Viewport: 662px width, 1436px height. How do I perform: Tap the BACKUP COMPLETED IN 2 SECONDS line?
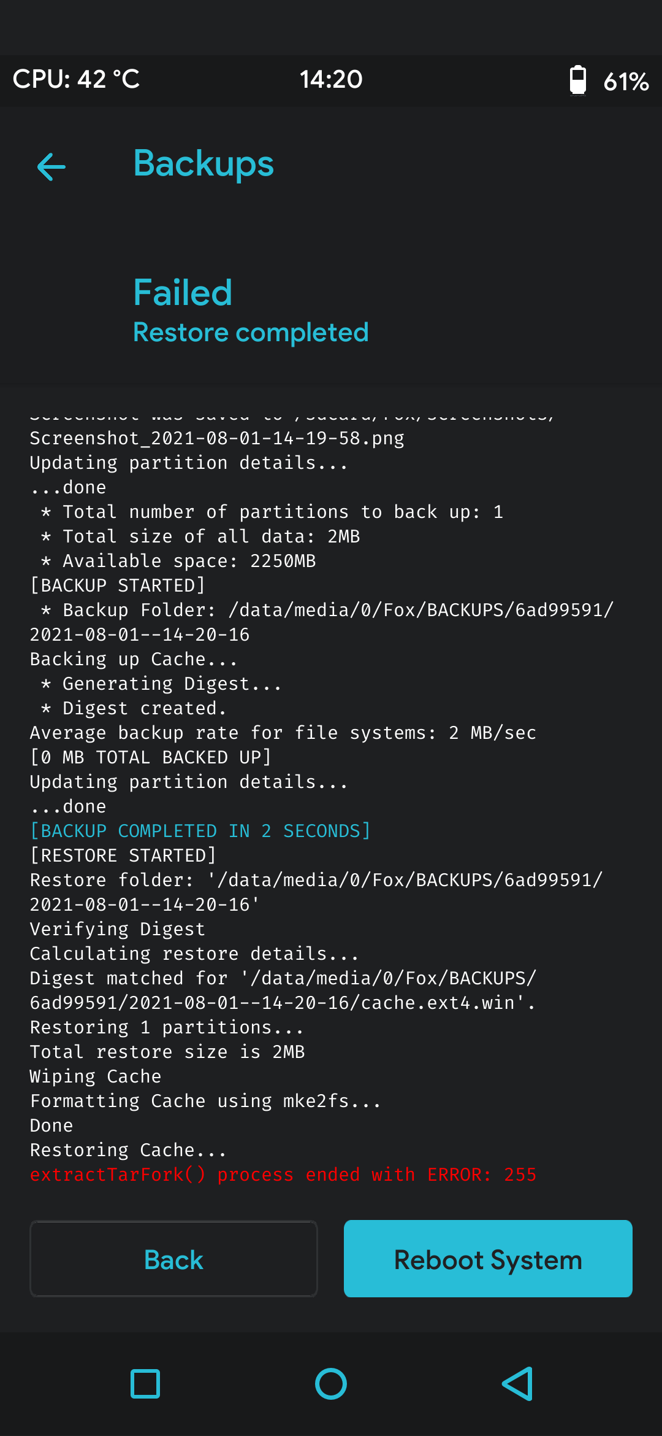point(200,831)
